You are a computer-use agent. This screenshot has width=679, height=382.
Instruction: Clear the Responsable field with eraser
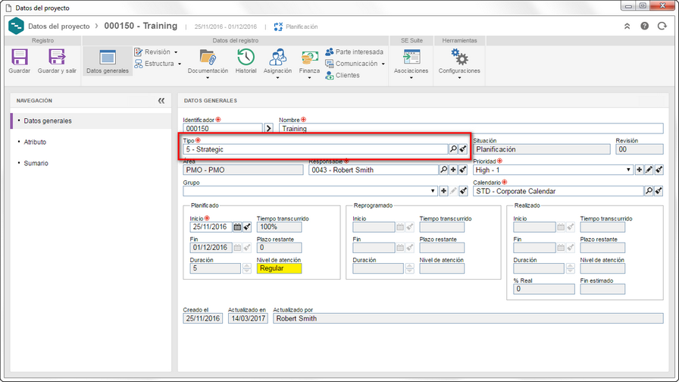463,170
